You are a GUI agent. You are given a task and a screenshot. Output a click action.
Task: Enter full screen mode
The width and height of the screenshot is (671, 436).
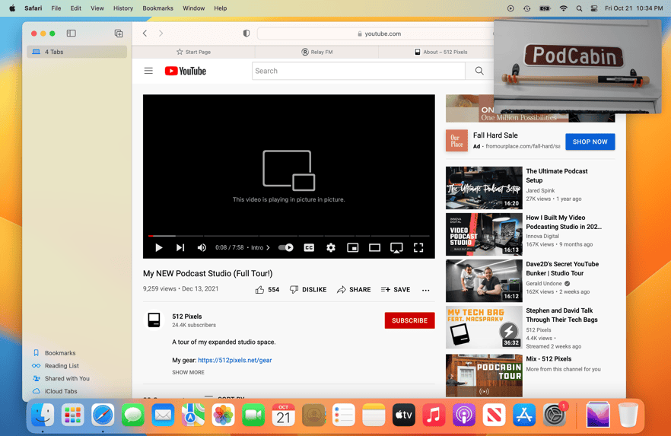click(x=418, y=248)
